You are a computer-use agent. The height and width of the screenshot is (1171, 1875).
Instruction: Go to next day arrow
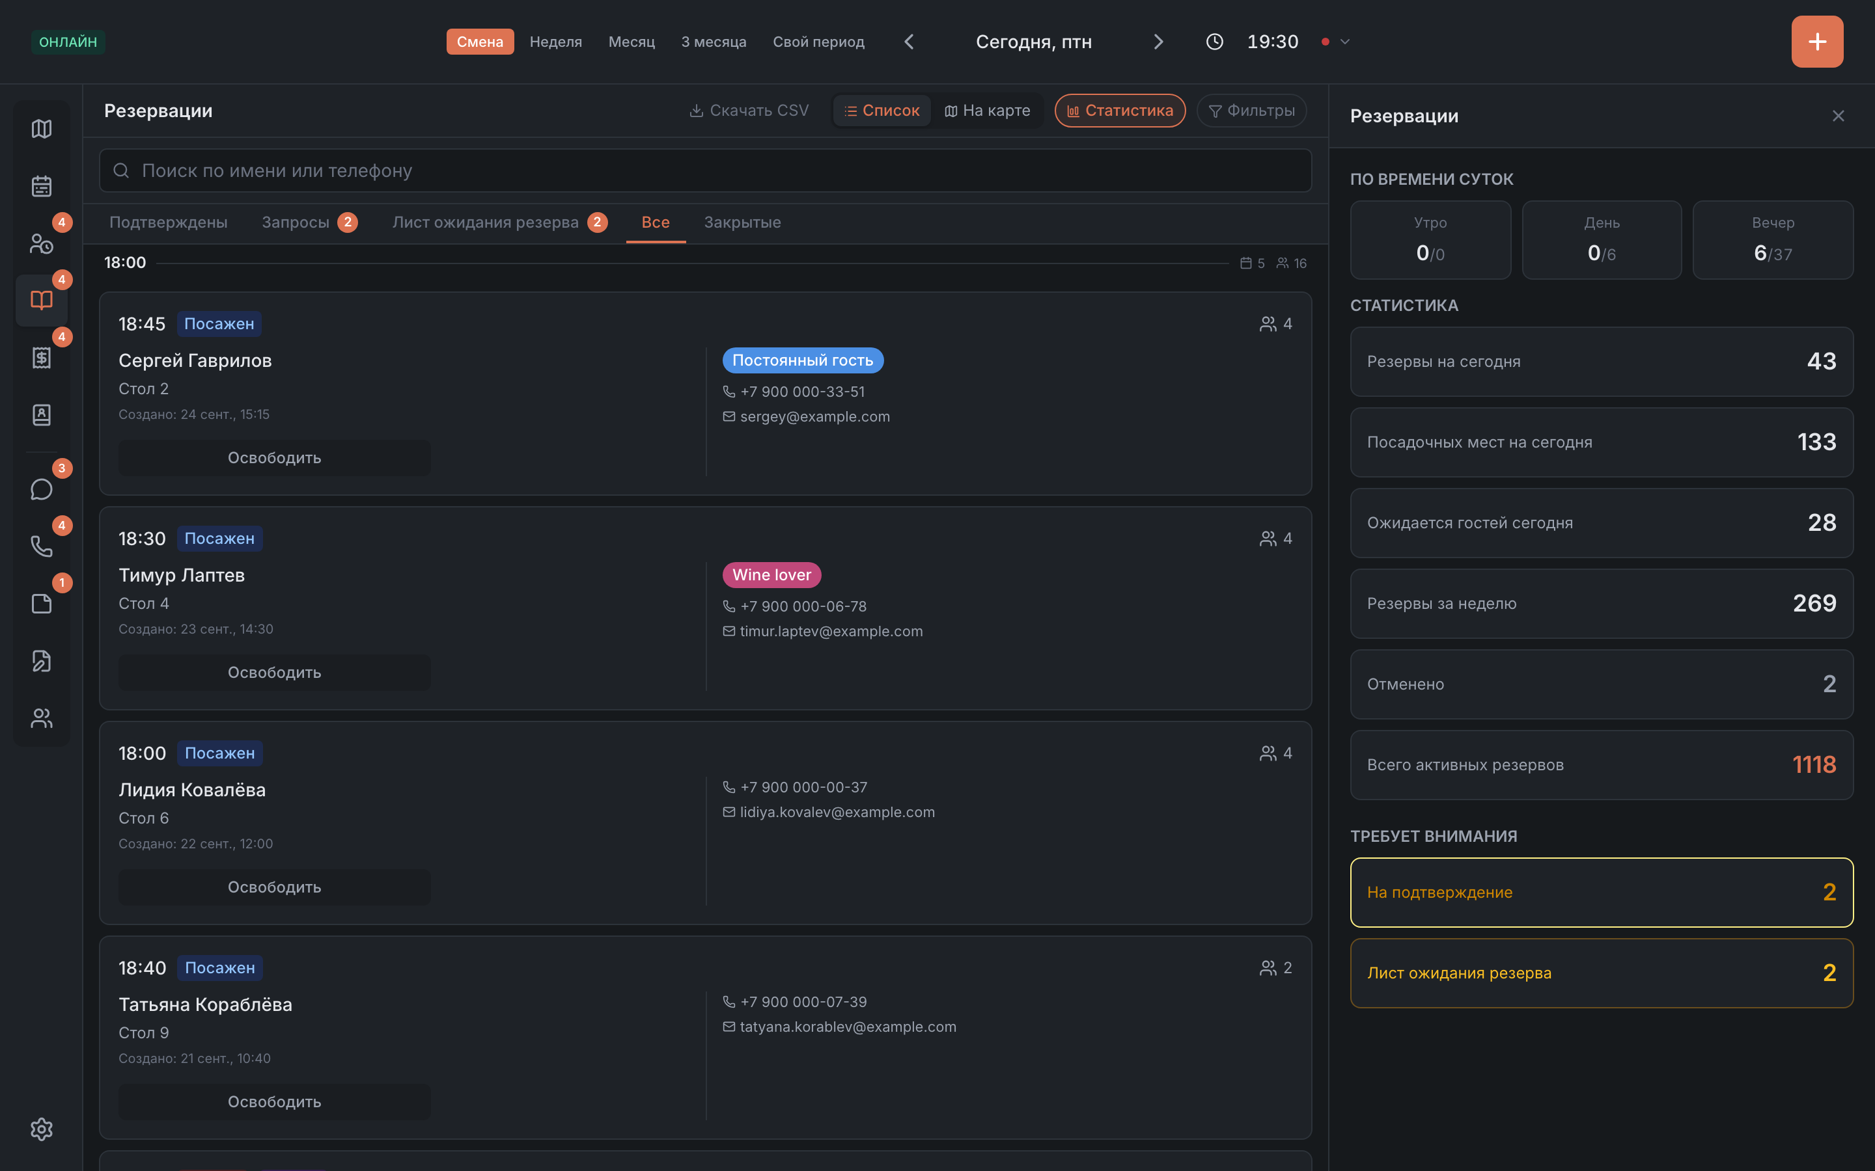[1158, 42]
